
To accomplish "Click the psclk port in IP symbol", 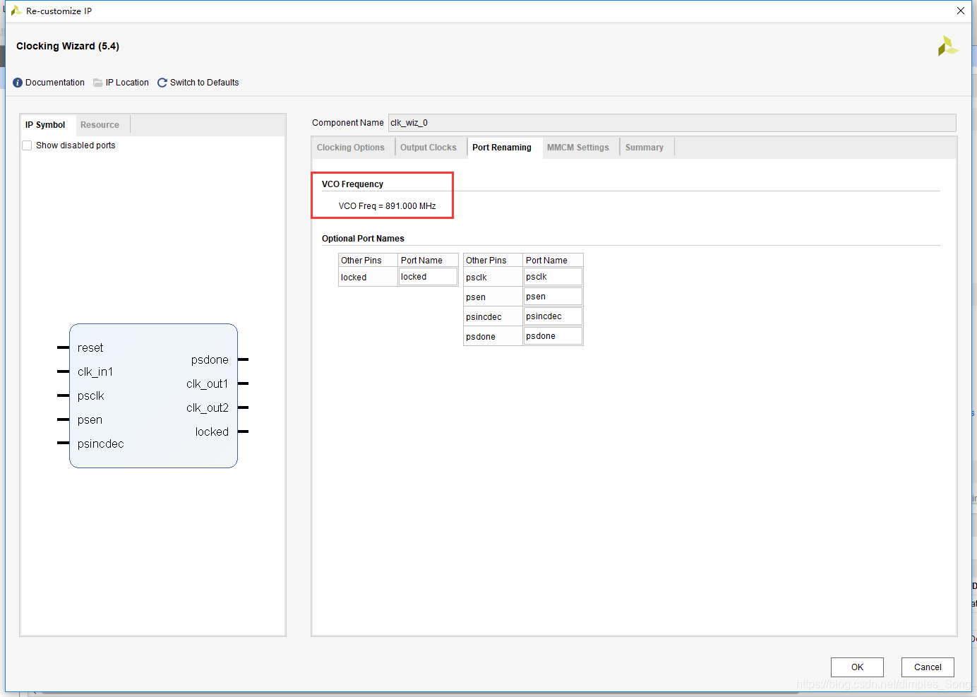I will pos(91,396).
